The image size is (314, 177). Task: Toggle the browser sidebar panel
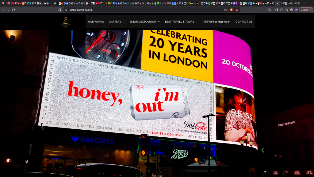[x=277, y=10]
